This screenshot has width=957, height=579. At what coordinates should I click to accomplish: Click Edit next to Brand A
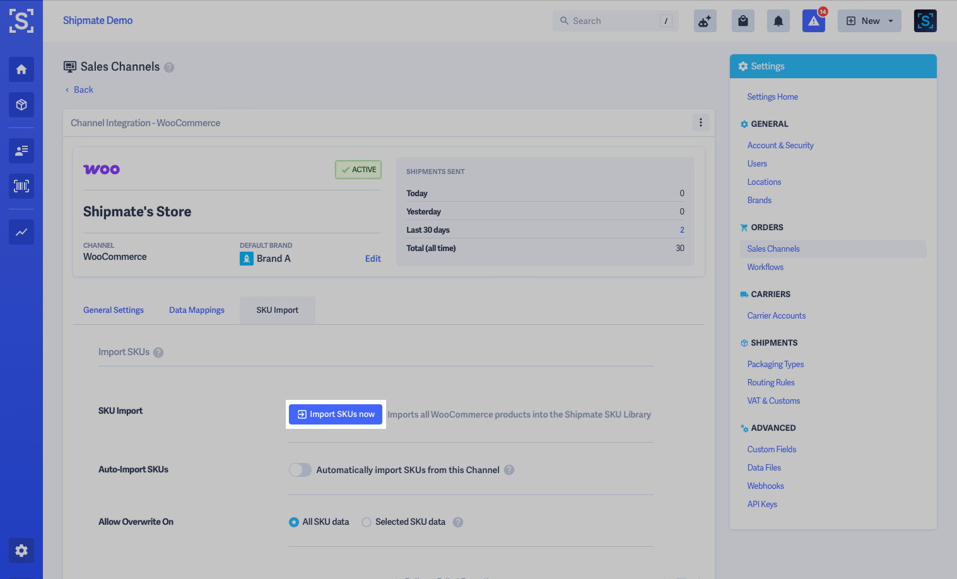[x=373, y=259]
